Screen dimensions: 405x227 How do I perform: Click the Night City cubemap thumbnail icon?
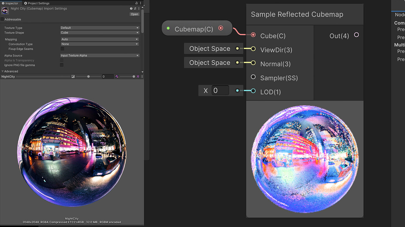point(5,10)
